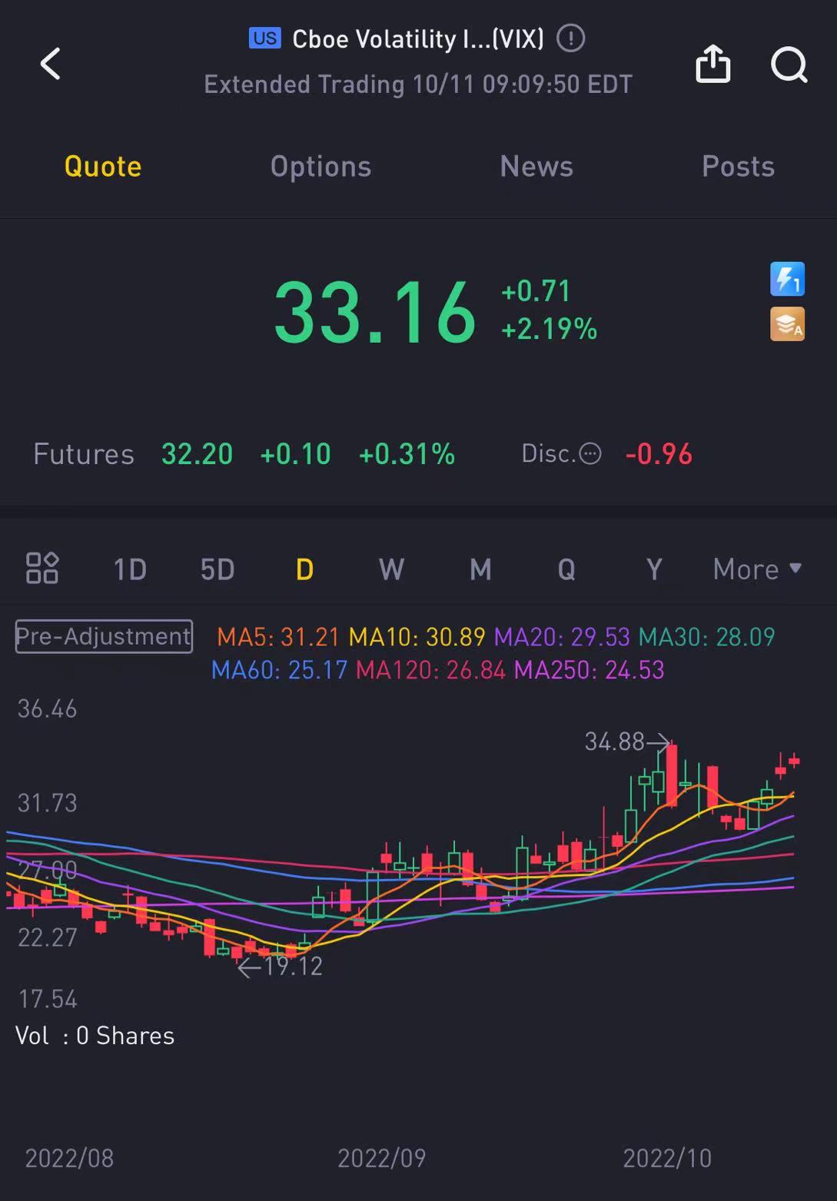Open the News tab
Image resolution: width=837 pixels, height=1201 pixels.
(536, 166)
